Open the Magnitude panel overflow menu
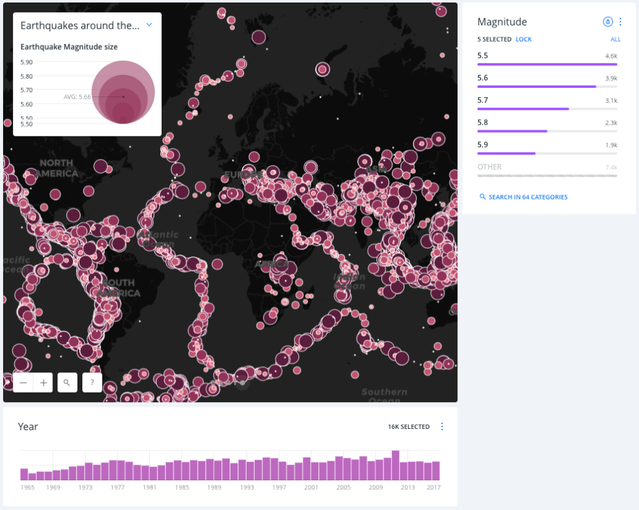The width and height of the screenshot is (639, 510). pyautogui.click(x=620, y=21)
